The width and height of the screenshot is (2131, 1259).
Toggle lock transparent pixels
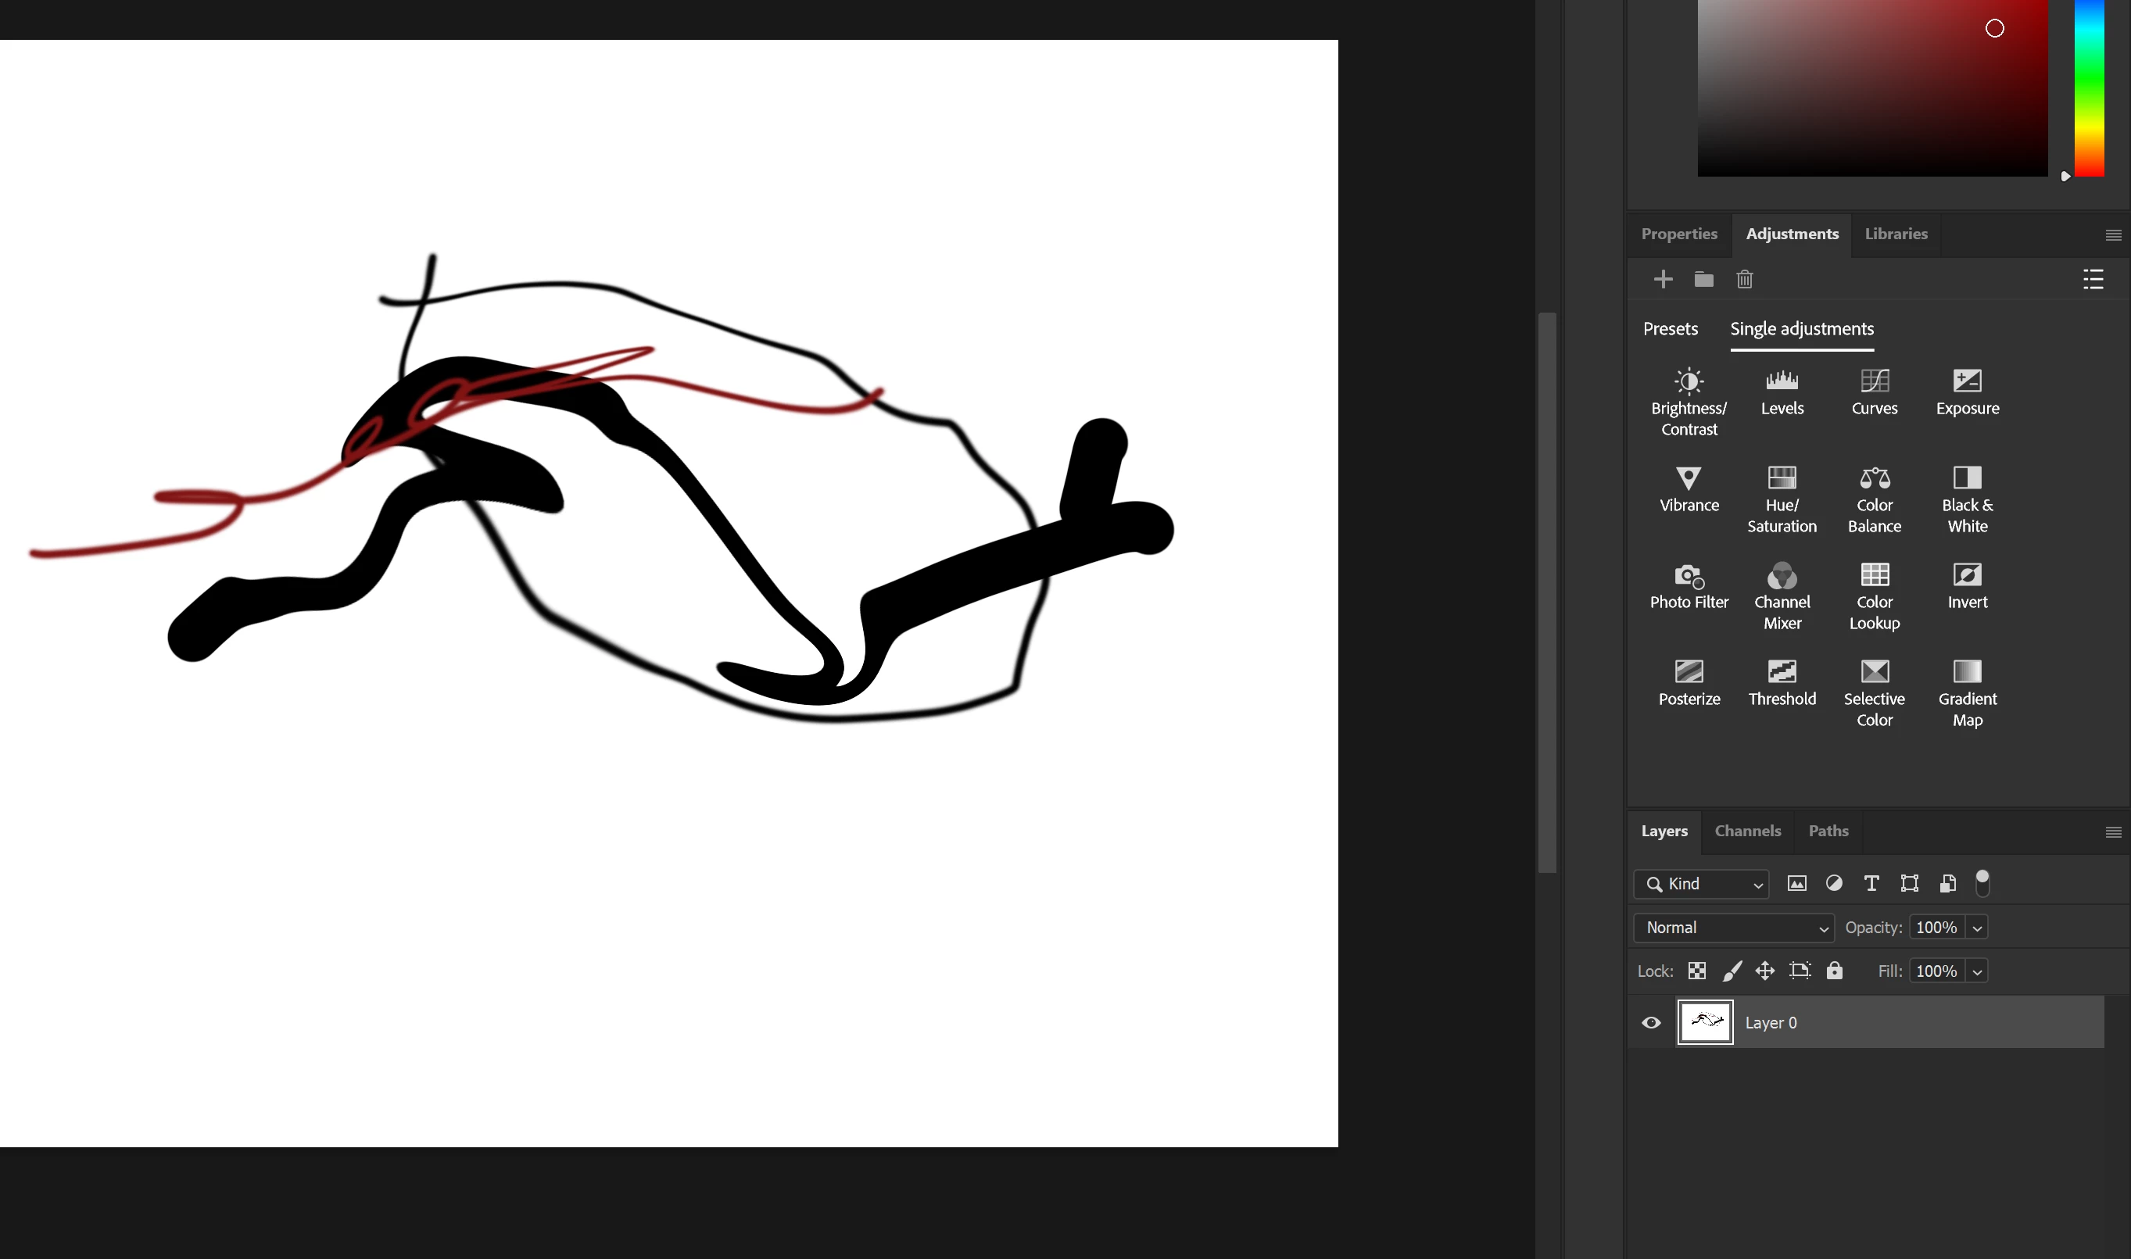pos(1696,971)
